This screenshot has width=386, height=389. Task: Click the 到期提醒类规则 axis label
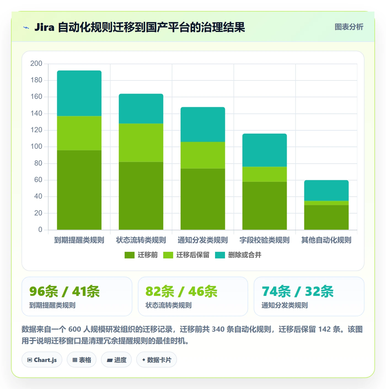[79, 240]
